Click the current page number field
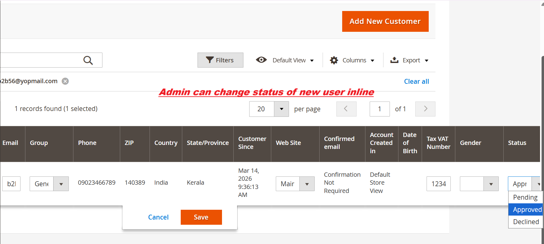This screenshot has height=244, width=544. pos(379,109)
